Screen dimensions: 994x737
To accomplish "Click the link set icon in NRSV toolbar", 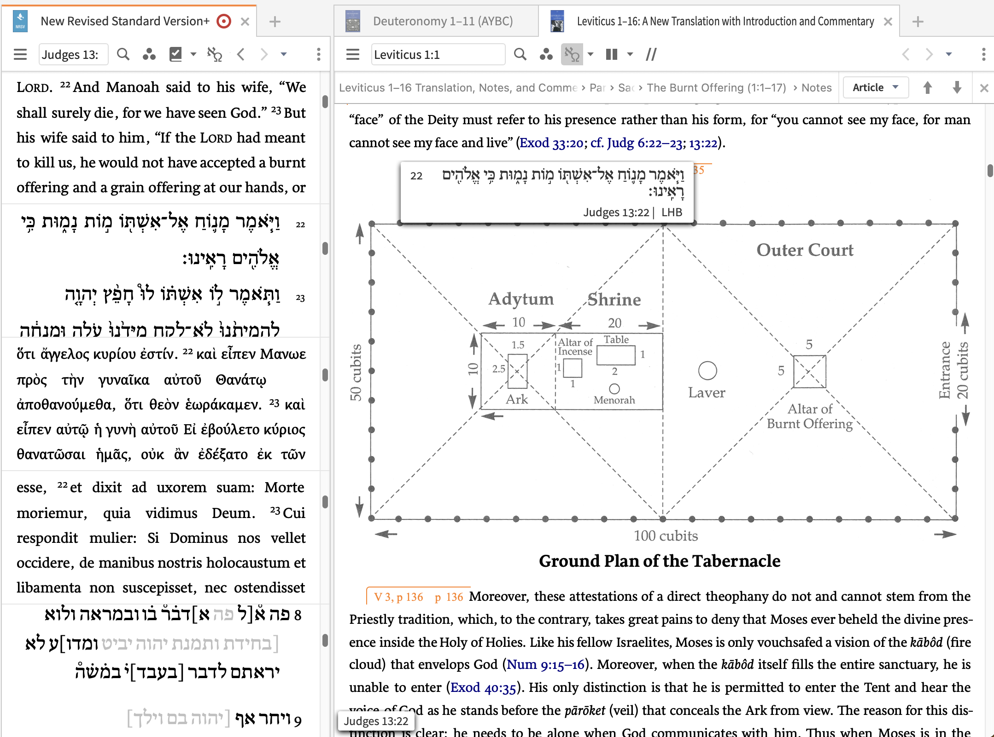I will pos(215,54).
